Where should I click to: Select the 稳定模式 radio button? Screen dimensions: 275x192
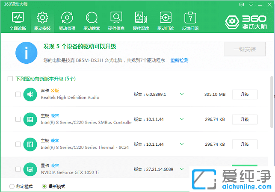coord(12,186)
